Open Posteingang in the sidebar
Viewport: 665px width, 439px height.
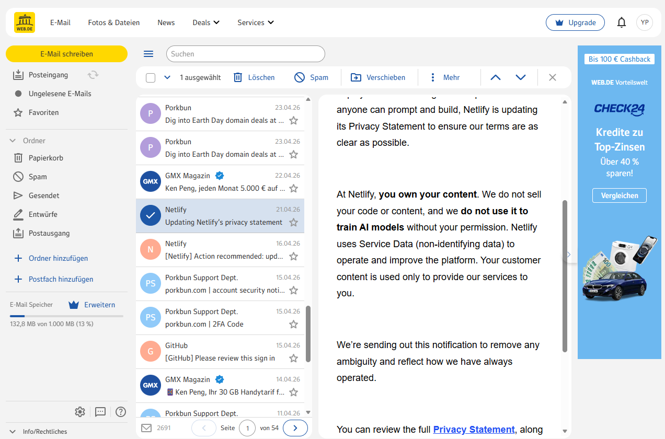[48, 75]
